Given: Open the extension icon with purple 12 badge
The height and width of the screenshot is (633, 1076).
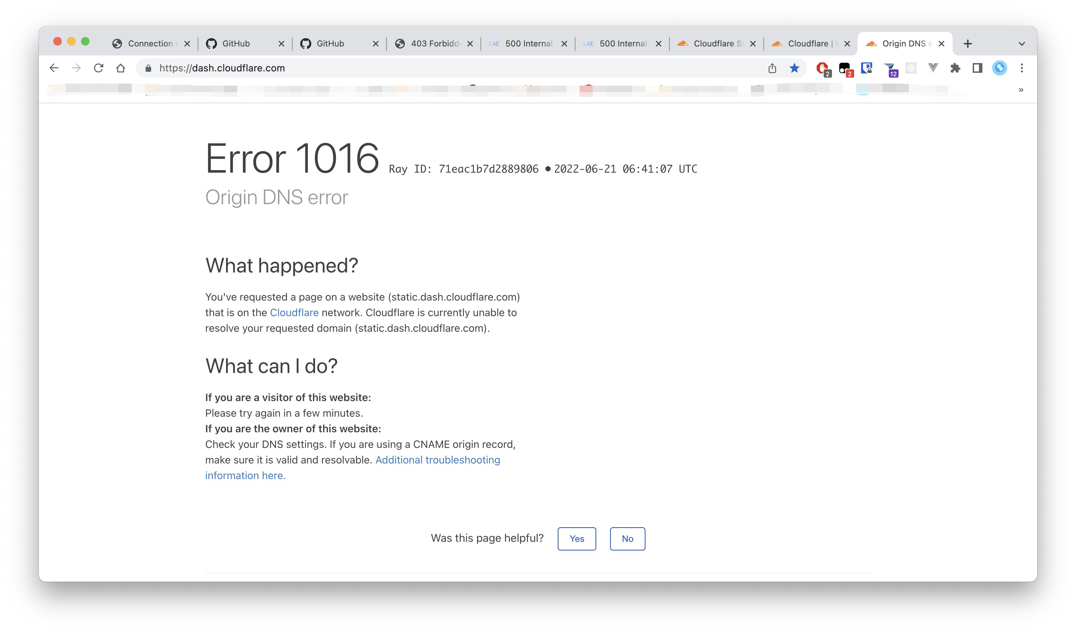Looking at the screenshot, I should click(890, 69).
